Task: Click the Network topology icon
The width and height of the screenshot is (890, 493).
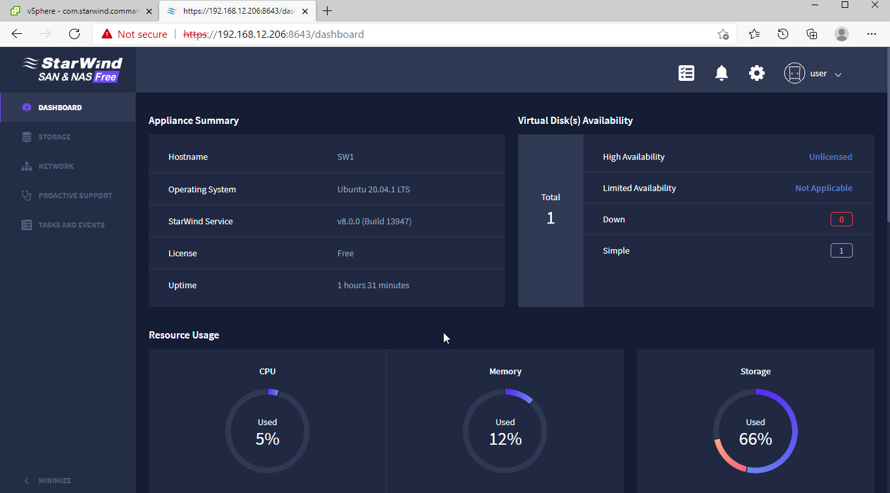Action: tap(27, 166)
